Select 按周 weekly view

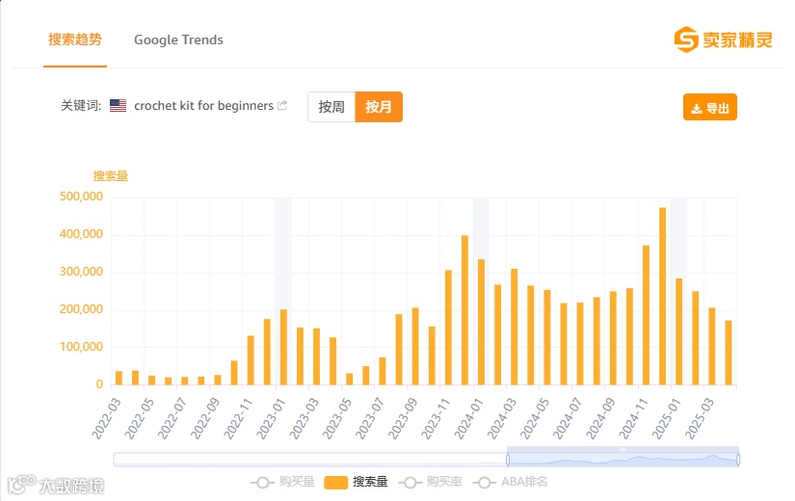tap(331, 107)
